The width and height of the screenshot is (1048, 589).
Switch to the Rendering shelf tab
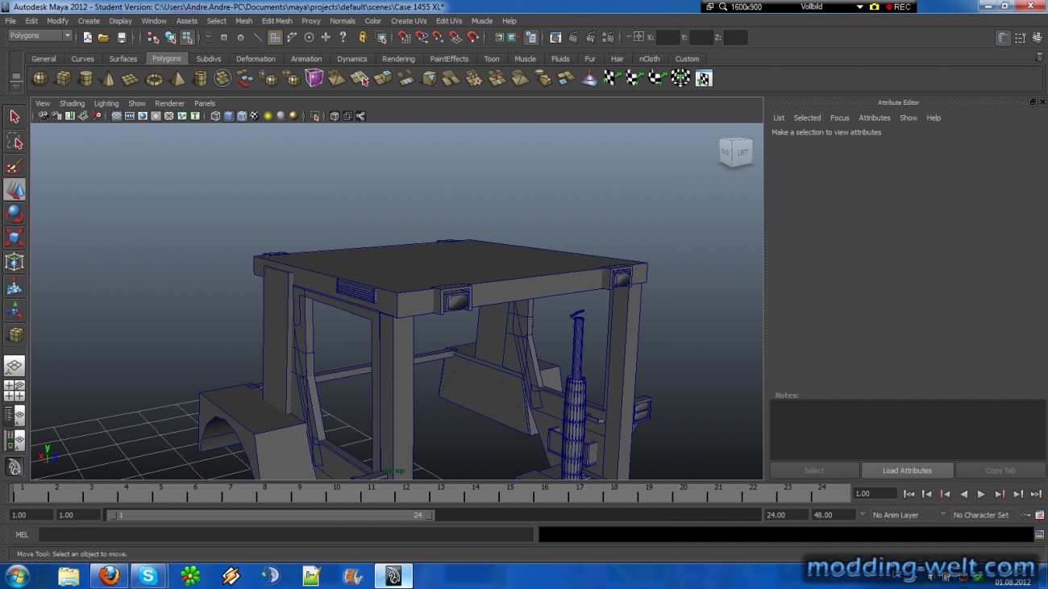pyautogui.click(x=398, y=59)
